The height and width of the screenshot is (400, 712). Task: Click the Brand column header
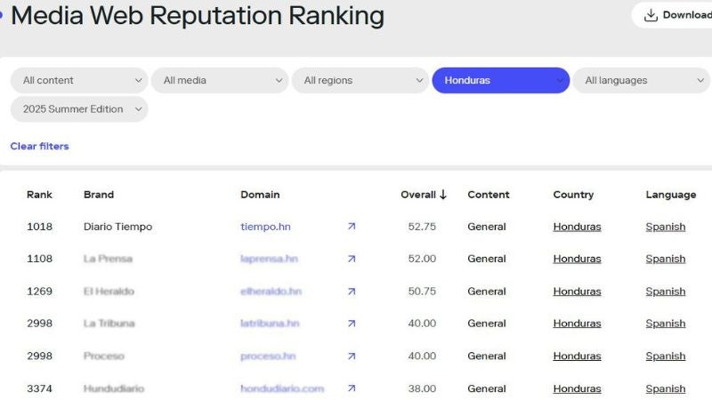99,195
